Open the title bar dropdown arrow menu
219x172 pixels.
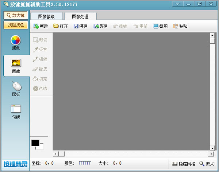pyautogui.click(x=178, y=4)
